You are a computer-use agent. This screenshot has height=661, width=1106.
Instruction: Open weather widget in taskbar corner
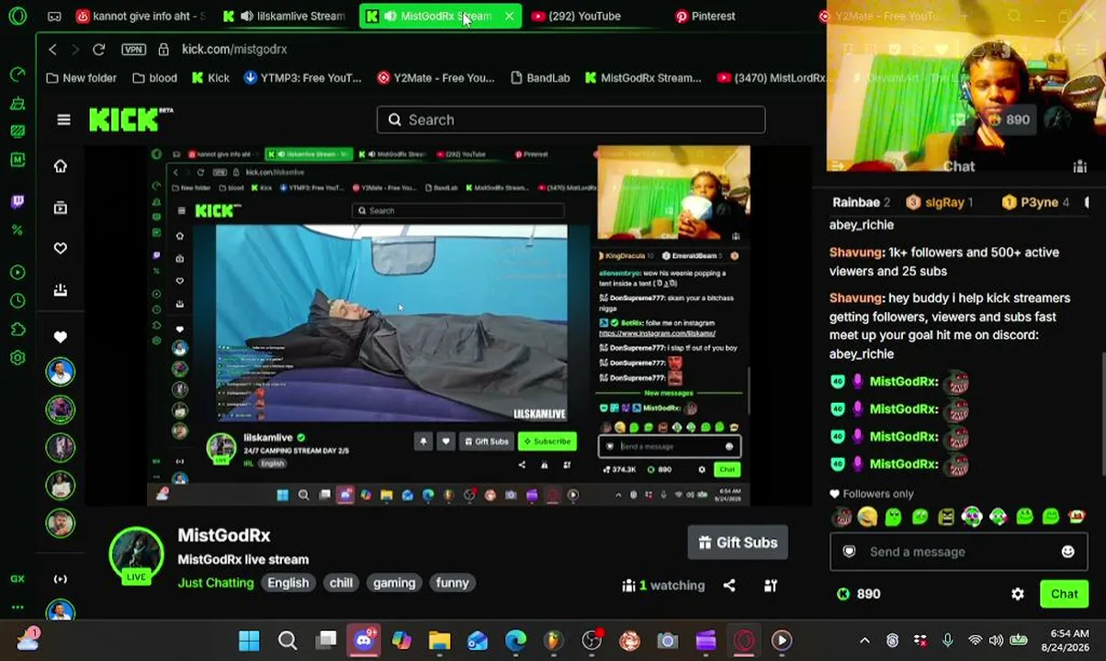pyautogui.click(x=28, y=639)
